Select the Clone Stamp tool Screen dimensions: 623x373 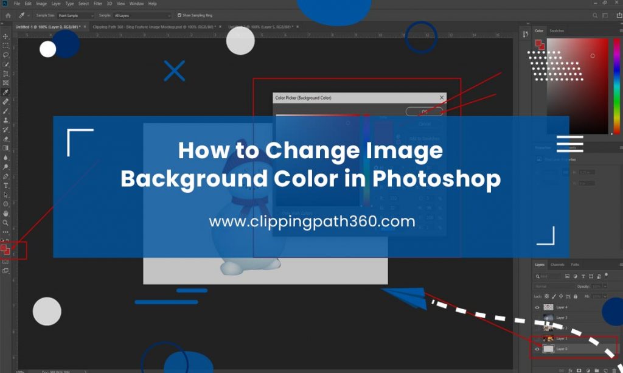point(5,120)
